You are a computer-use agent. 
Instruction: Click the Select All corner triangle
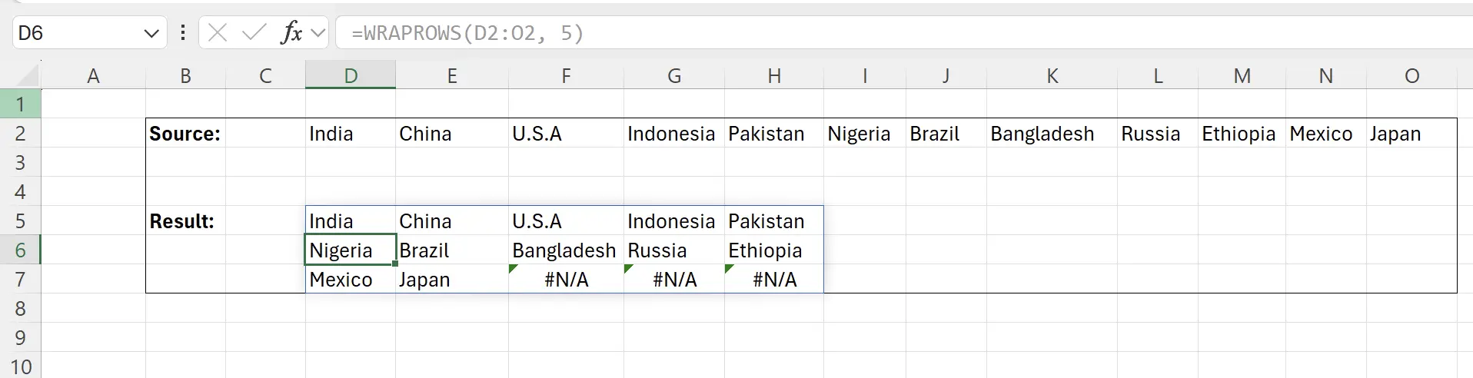28,75
